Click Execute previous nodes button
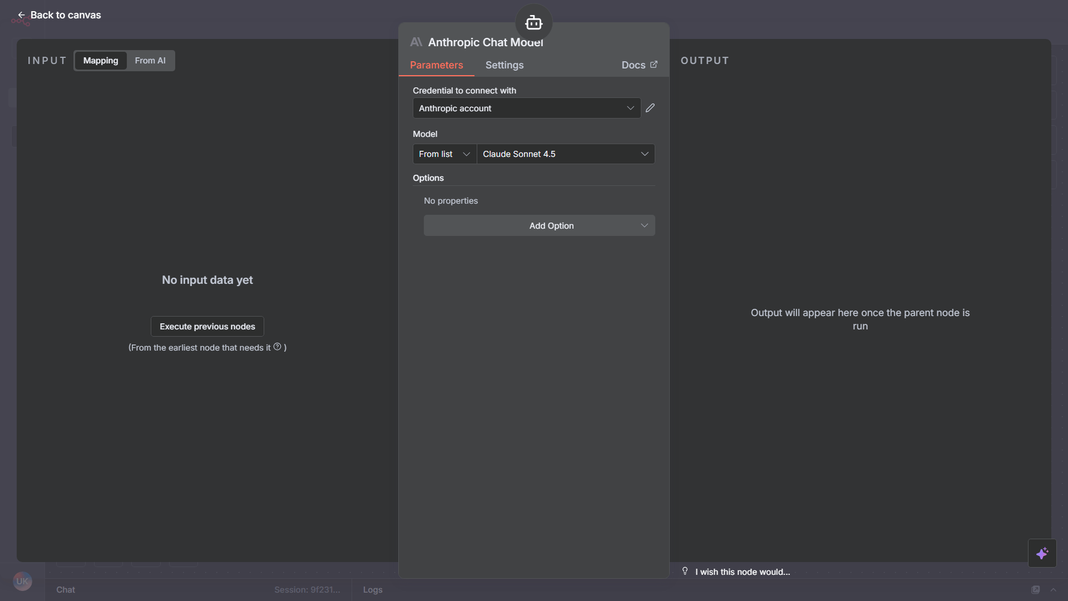This screenshot has width=1068, height=601. (x=207, y=327)
